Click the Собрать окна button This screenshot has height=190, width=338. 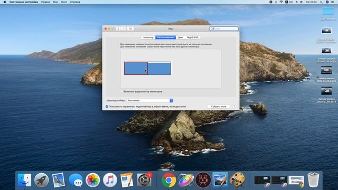219,107
